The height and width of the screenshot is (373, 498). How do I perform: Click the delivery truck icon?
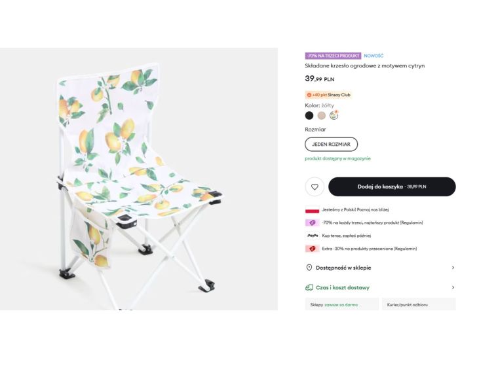tap(309, 287)
